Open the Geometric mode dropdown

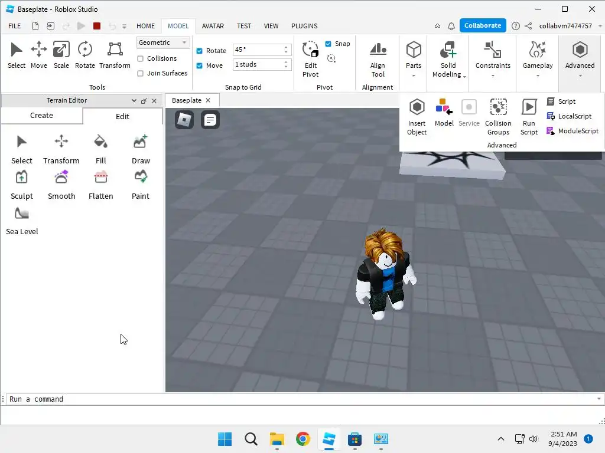click(x=163, y=42)
